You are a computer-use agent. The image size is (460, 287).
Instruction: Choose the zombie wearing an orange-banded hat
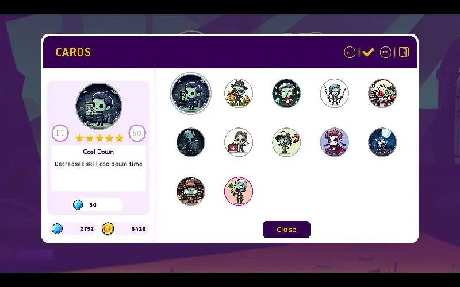[191, 191]
